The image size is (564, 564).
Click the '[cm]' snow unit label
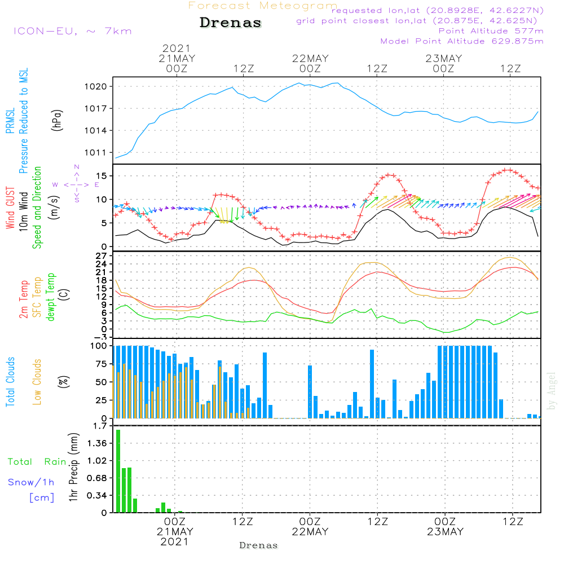(x=42, y=498)
